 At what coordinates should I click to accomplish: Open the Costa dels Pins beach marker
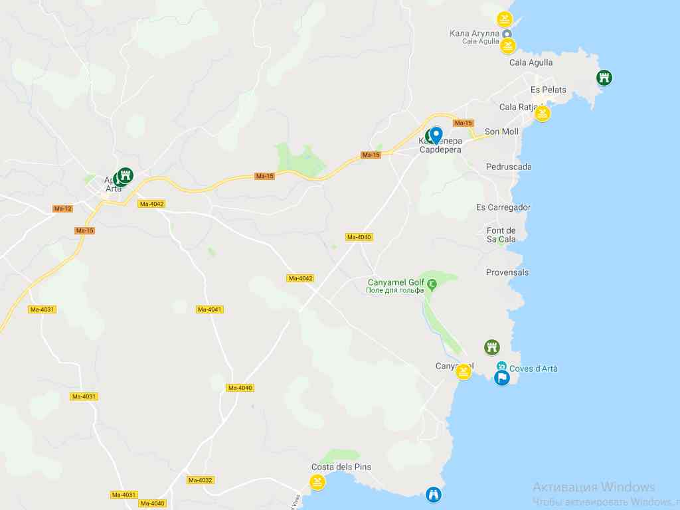click(317, 482)
